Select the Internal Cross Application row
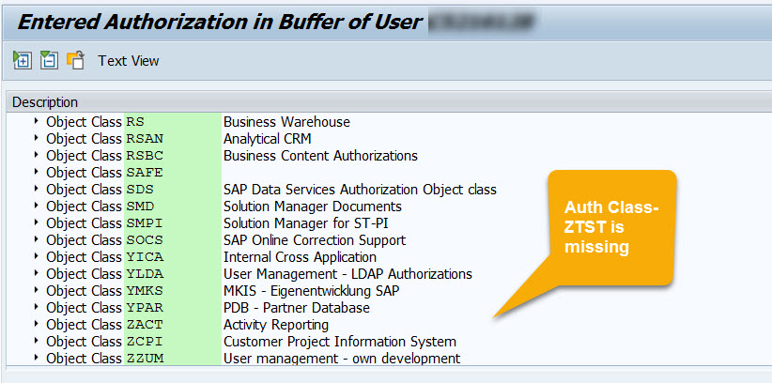Screen dimensions: 772x383 coord(300,257)
